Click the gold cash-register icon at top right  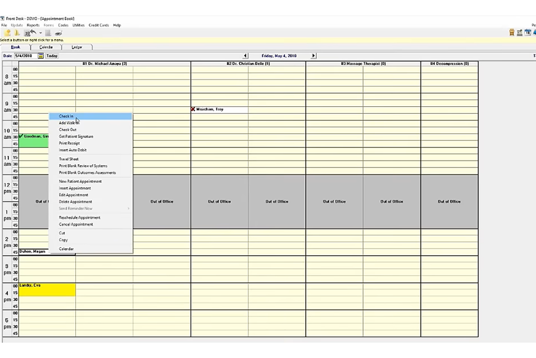click(x=512, y=33)
